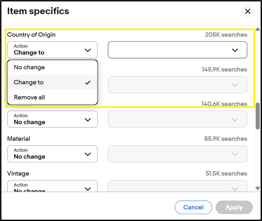Click the chevron in the Country value box
The image size is (262, 221).
click(235, 50)
